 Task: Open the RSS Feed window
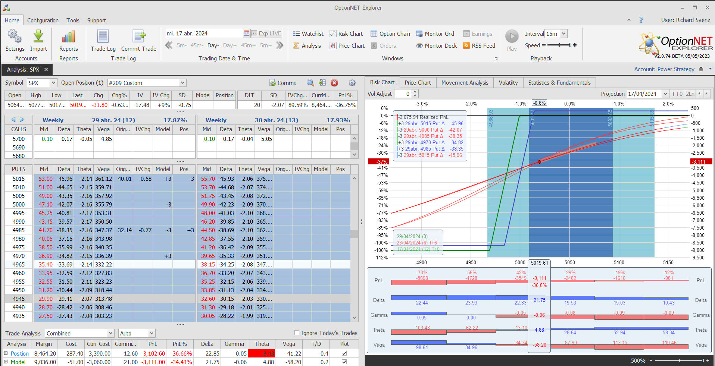coord(479,46)
